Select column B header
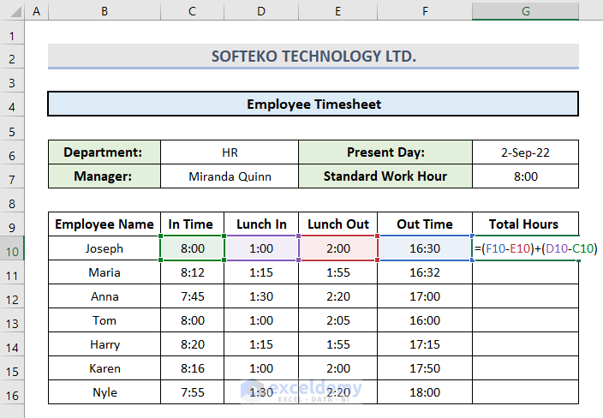Screen dimensions: 603x418 104,11
